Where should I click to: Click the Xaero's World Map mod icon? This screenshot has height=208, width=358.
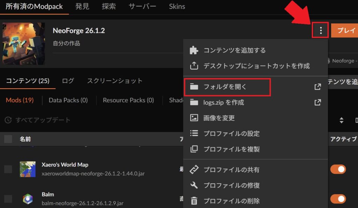pos(27,169)
